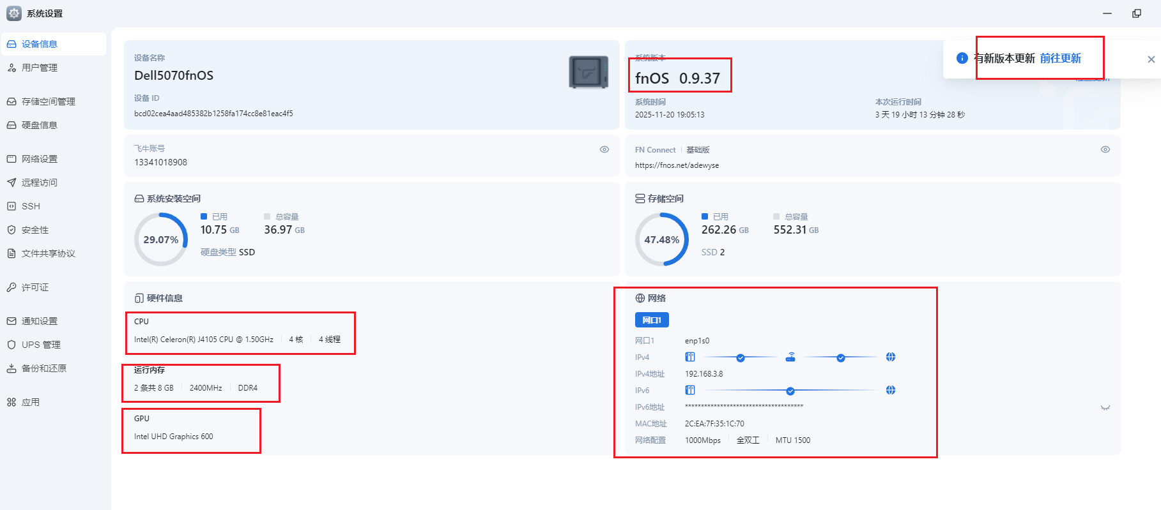This screenshot has width=1161, height=510.
Task: Click the 29.07% system space usage ring
Action: point(161,239)
